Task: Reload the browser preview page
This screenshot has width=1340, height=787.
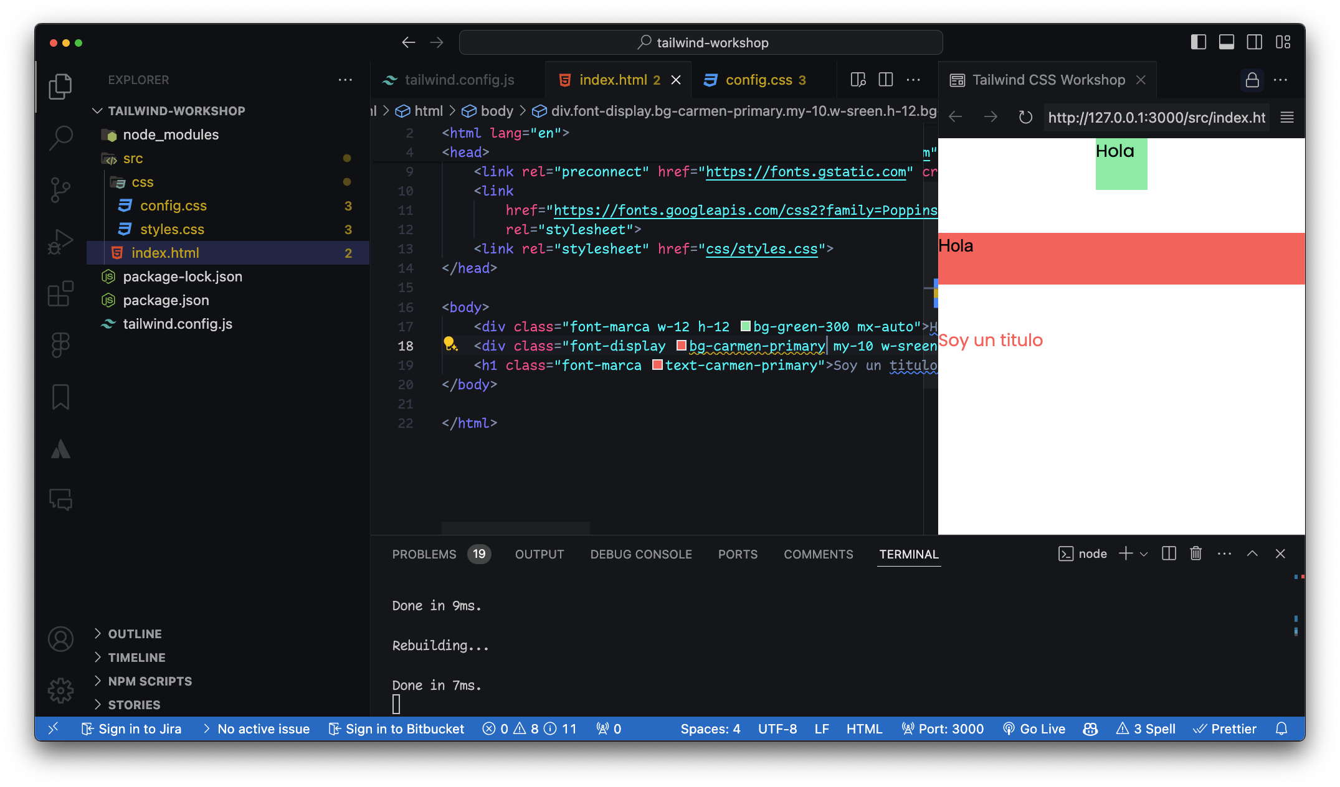Action: click(1025, 117)
